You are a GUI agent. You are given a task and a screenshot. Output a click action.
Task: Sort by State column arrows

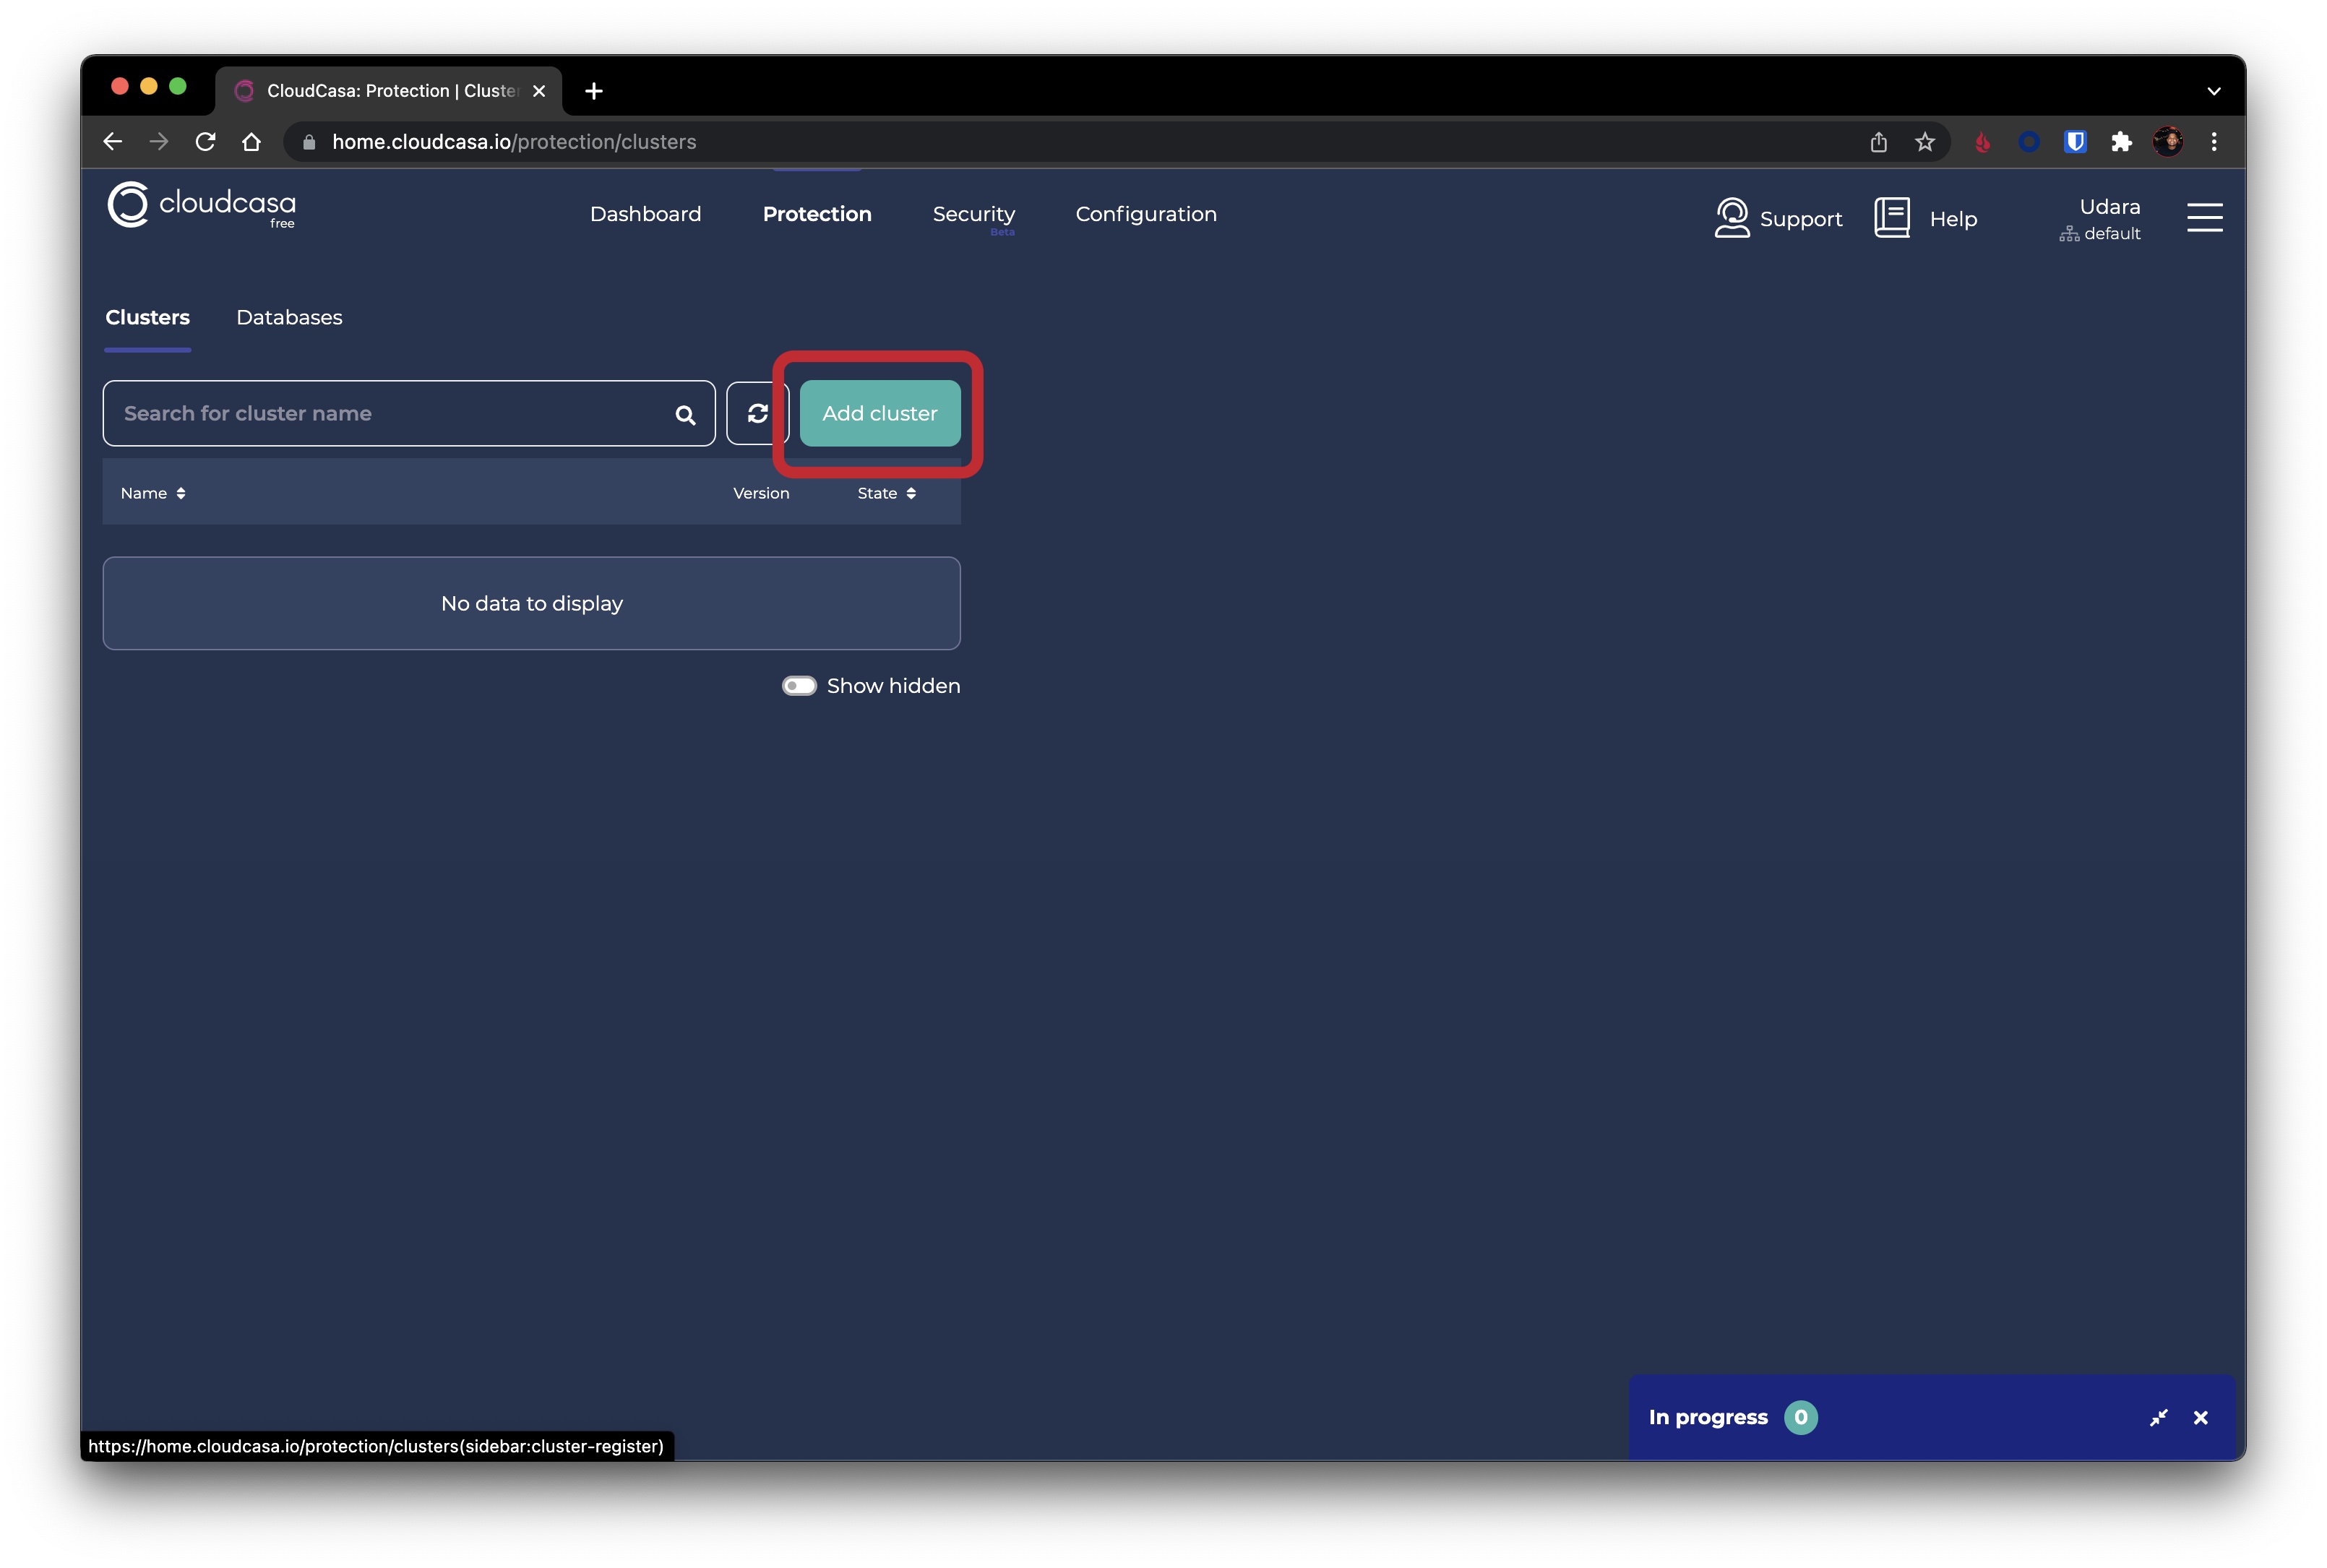pyautogui.click(x=911, y=493)
